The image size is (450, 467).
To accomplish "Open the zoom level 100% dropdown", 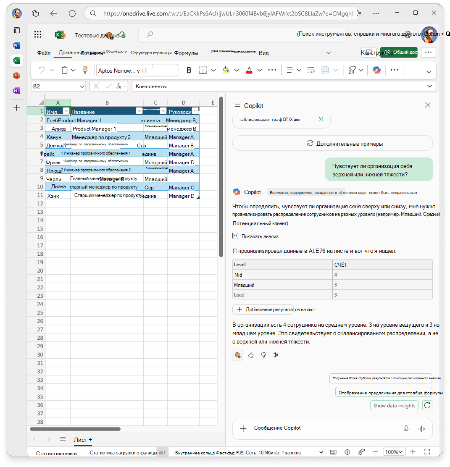I will [394, 452].
